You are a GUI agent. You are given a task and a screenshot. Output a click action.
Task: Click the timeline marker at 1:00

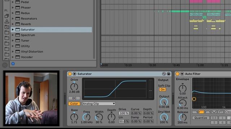201,65
